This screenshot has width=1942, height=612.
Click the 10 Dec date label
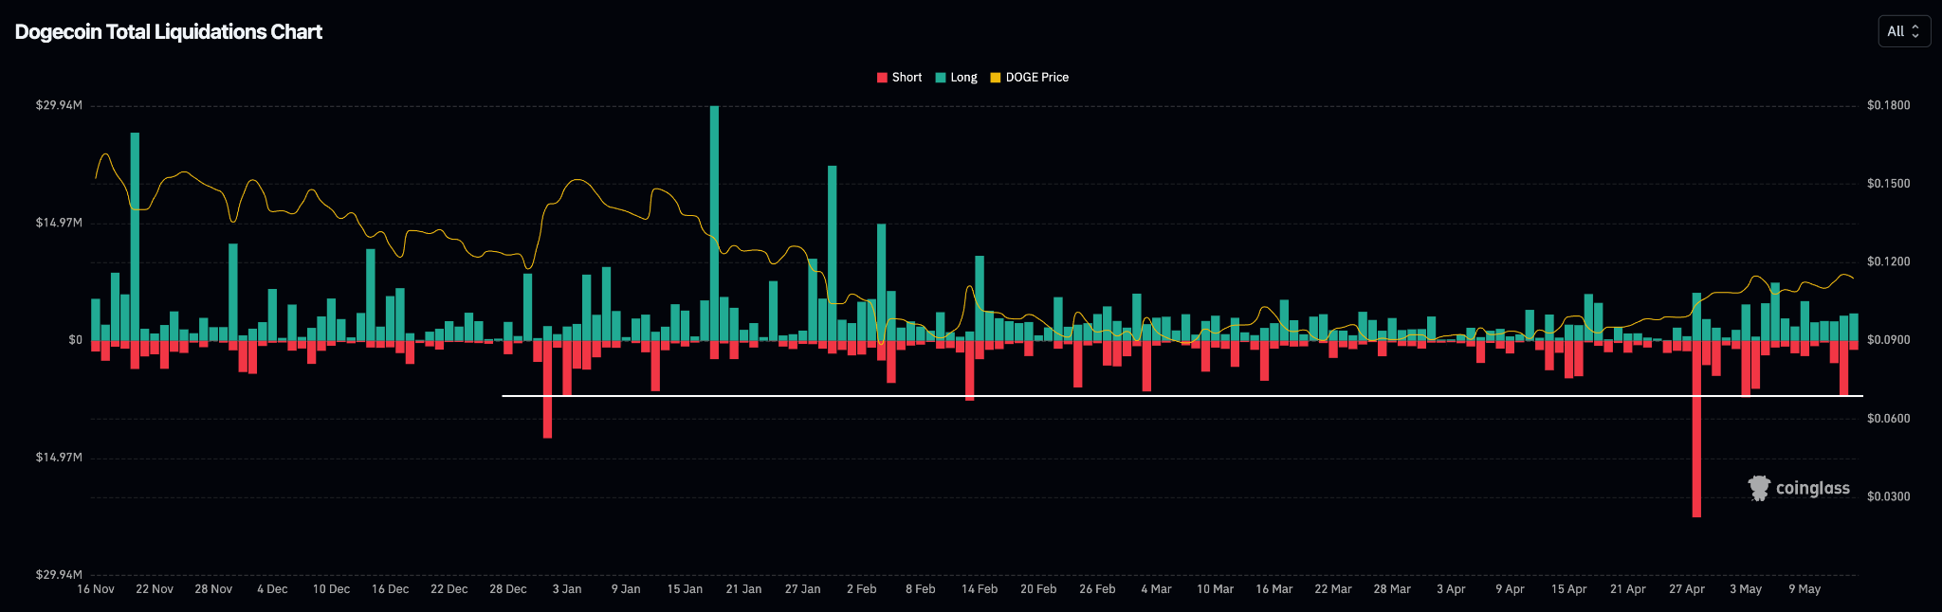(x=332, y=589)
